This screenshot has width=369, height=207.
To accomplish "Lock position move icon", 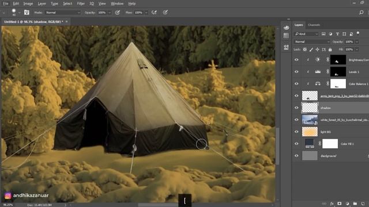I will 318,49.
